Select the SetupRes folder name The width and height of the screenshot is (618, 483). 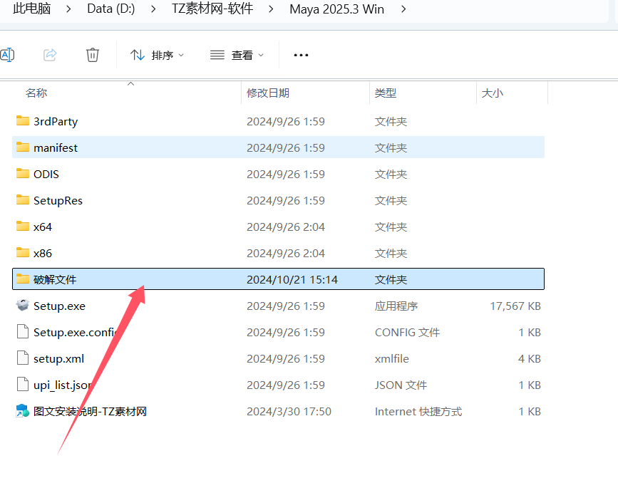click(58, 200)
